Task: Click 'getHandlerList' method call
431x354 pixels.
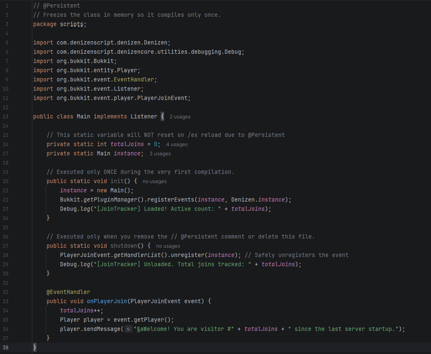Action: (x=137, y=255)
